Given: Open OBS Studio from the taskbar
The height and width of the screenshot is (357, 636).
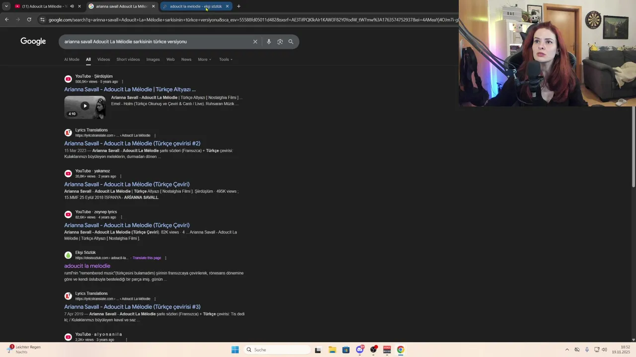Looking at the screenshot, I should point(374,350).
